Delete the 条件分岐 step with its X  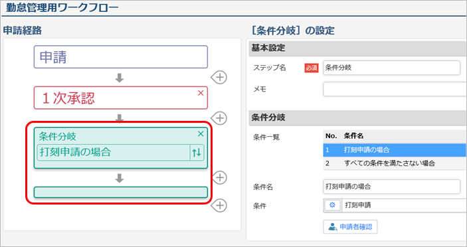[x=201, y=134]
